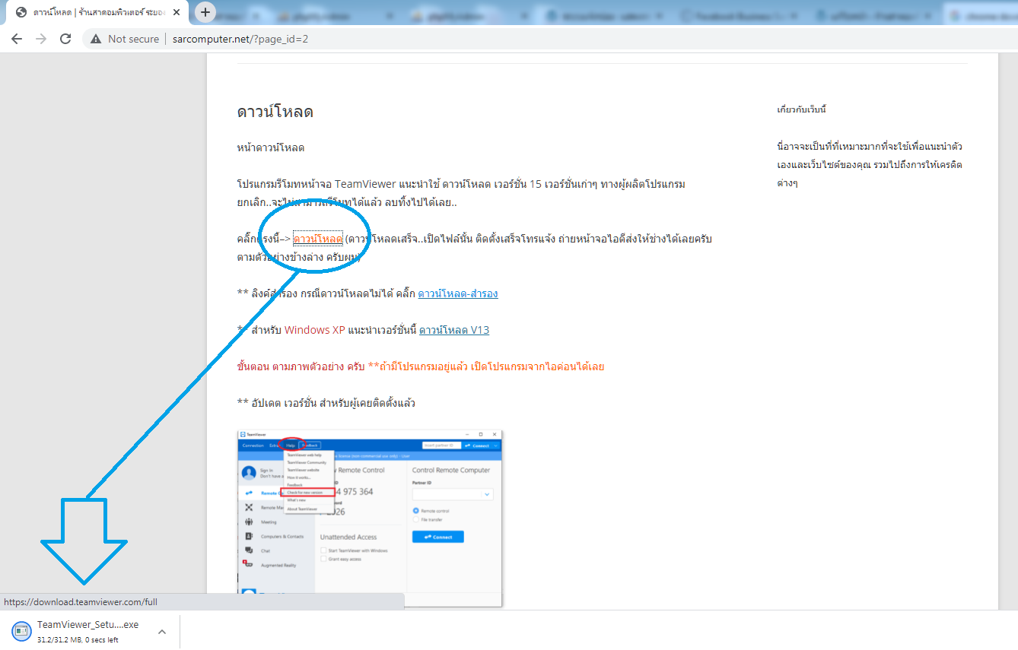Click the อัปเดต เวอร์ชัน line of text
This screenshot has width=1018, height=650.
pyautogui.click(x=326, y=403)
